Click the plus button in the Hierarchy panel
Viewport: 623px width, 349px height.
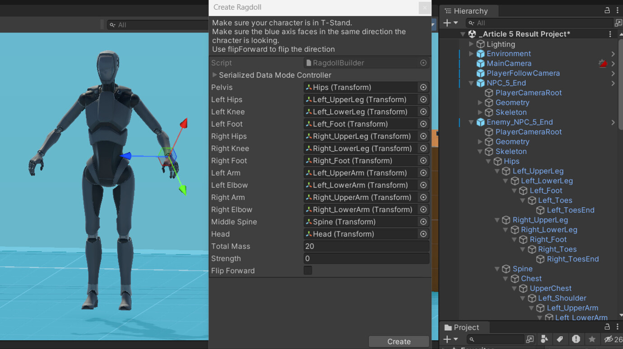446,23
